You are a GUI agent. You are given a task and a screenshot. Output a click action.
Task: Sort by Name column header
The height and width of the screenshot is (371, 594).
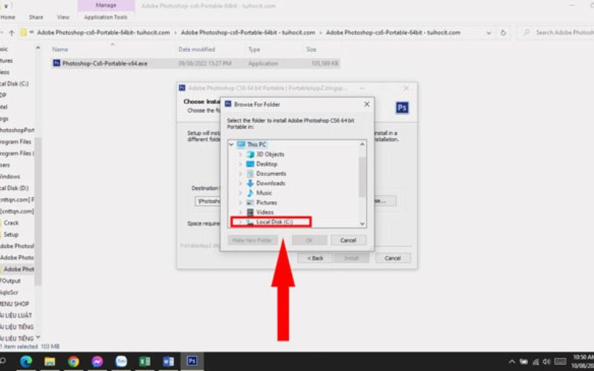tap(60, 50)
